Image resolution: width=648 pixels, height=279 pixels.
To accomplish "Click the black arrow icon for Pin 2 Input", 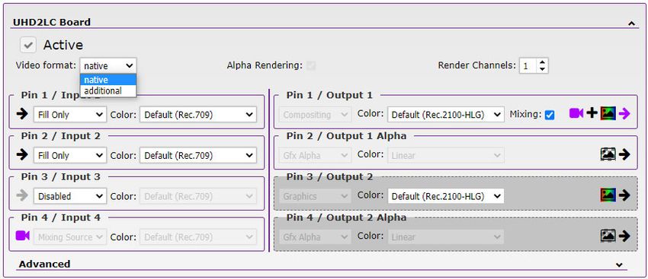I will [22, 155].
